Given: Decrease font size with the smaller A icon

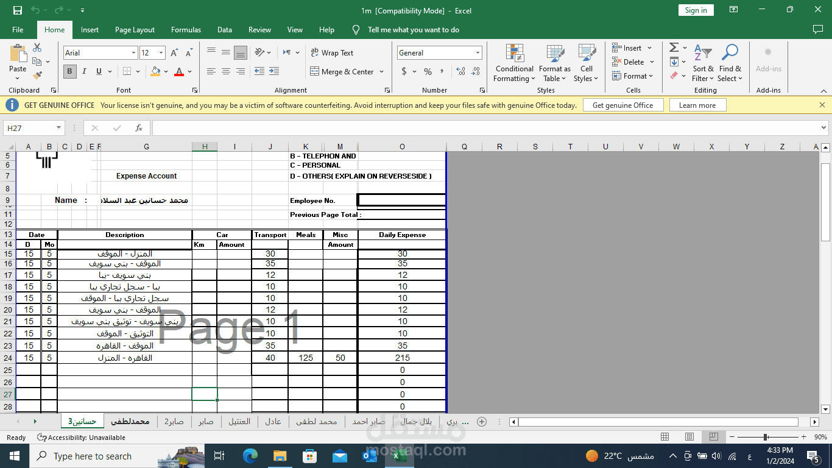Looking at the screenshot, I should click(188, 53).
